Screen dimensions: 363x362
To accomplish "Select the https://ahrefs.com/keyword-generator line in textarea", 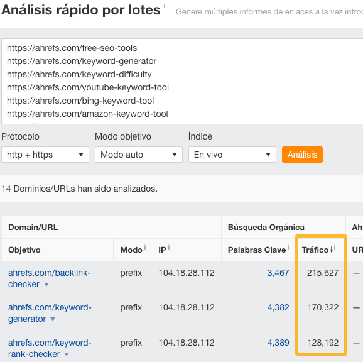I will point(82,61).
